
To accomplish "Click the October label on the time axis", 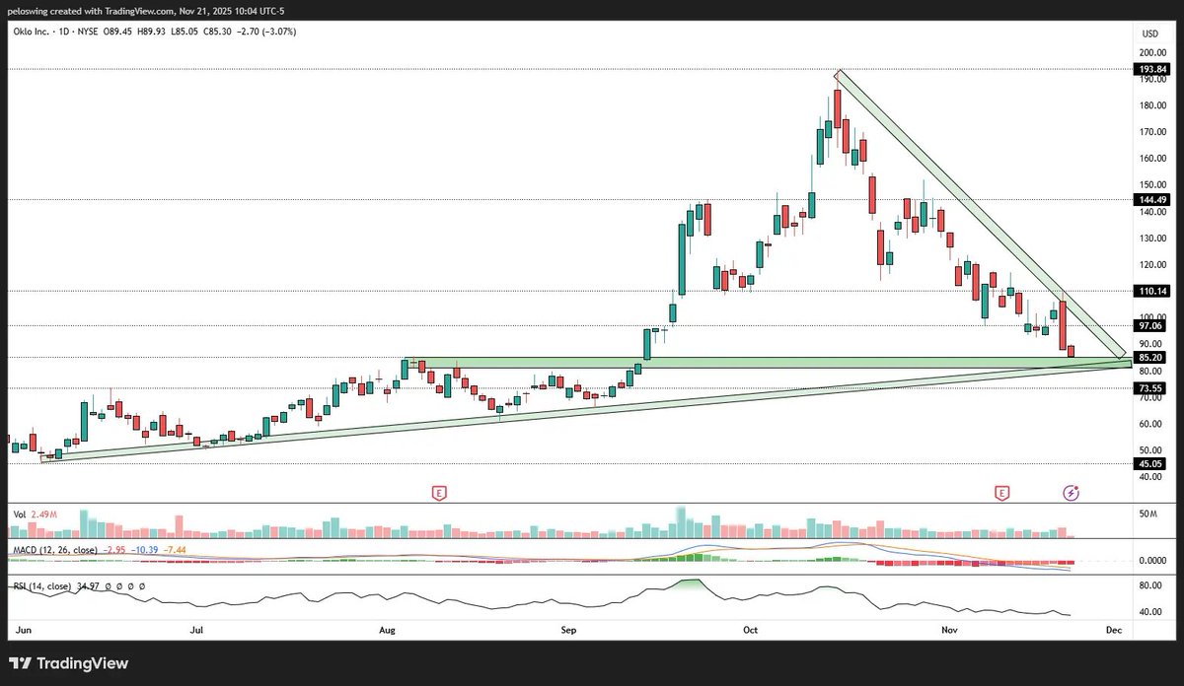I will pos(750,629).
